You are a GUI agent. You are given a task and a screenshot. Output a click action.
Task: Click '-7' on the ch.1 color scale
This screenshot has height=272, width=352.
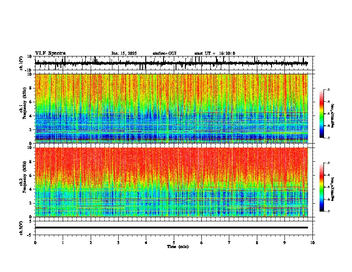pos(328,138)
